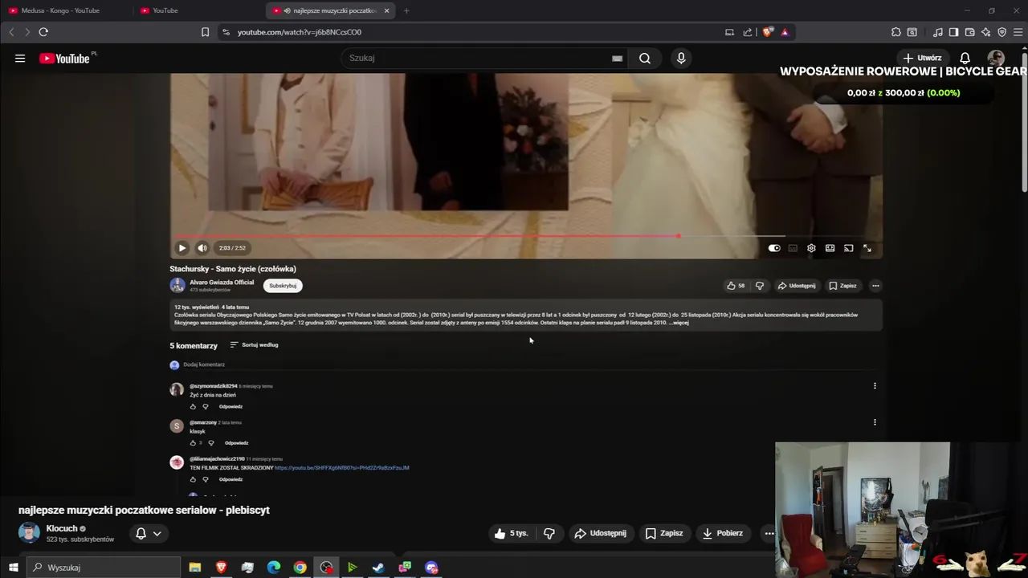Bookmark this page in address bar
This screenshot has width=1028, height=578.
(205, 32)
